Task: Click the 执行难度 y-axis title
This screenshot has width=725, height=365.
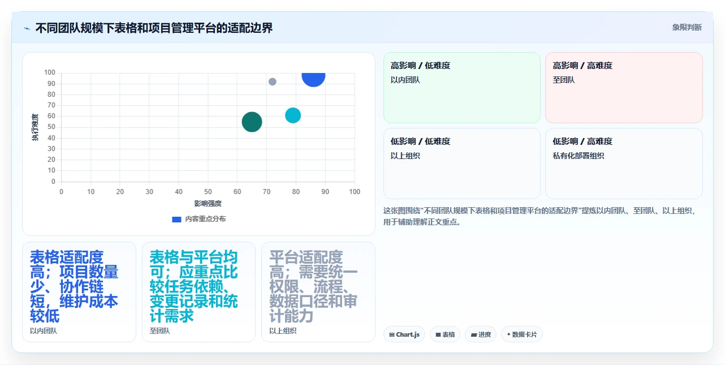Action: pyautogui.click(x=35, y=127)
